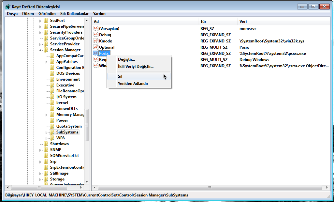The width and height of the screenshot is (334, 202).
Task: Click the ScsiPort folder icon
Action: [x=46, y=21]
